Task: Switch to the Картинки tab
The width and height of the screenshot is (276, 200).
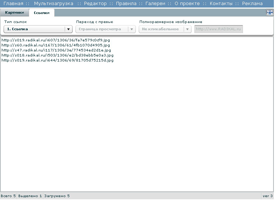Action: 14,13
